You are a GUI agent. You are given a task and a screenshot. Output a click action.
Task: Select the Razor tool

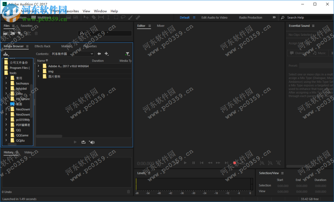[94, 17]
